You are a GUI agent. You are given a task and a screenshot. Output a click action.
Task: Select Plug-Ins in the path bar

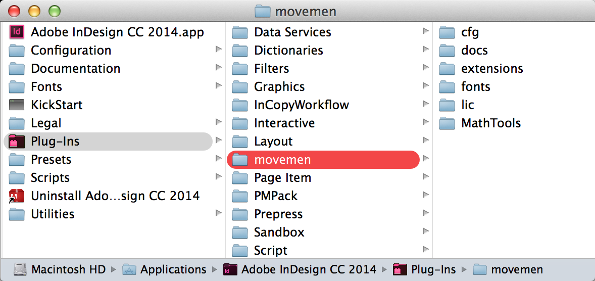click(424, 269)
